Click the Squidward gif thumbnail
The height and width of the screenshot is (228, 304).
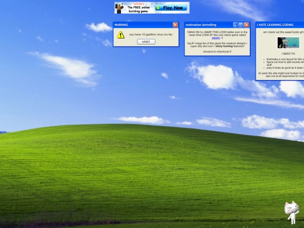pos(288,43)
